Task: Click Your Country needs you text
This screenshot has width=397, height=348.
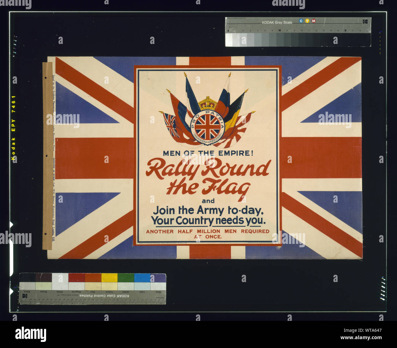Action: click(208, 220)
